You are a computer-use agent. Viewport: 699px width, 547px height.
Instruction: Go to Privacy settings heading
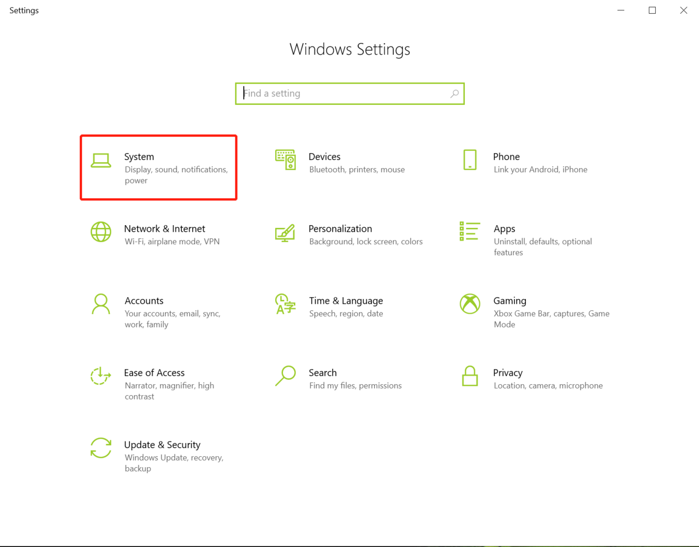point(507,373)
